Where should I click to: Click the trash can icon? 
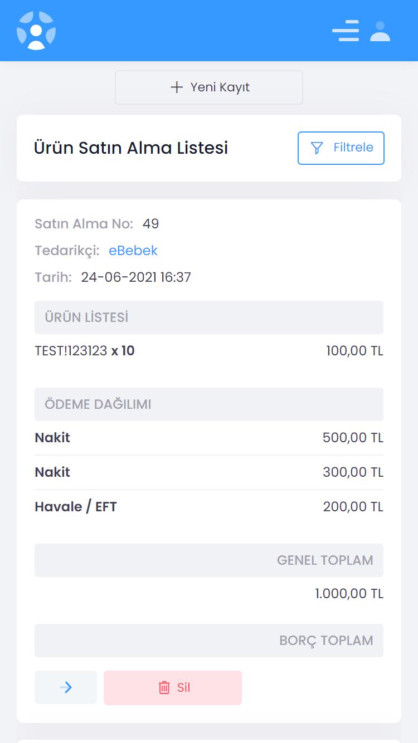pos(164,687)
